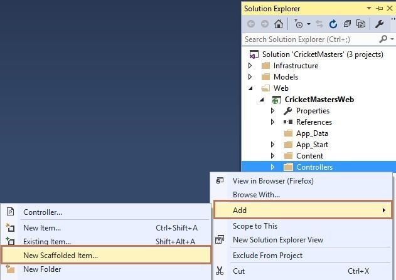Select the CricketMastersWeb project
Screen dimensions: 396x280
click(319, 100)
